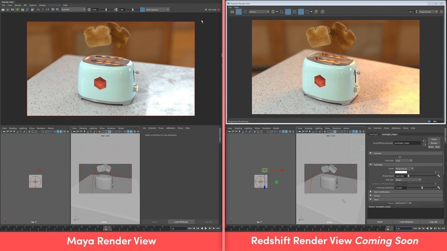This screenshot has height=251, width=447.
Task: Click the crop region icon in Redshift Render View
Action: [281, 12]
